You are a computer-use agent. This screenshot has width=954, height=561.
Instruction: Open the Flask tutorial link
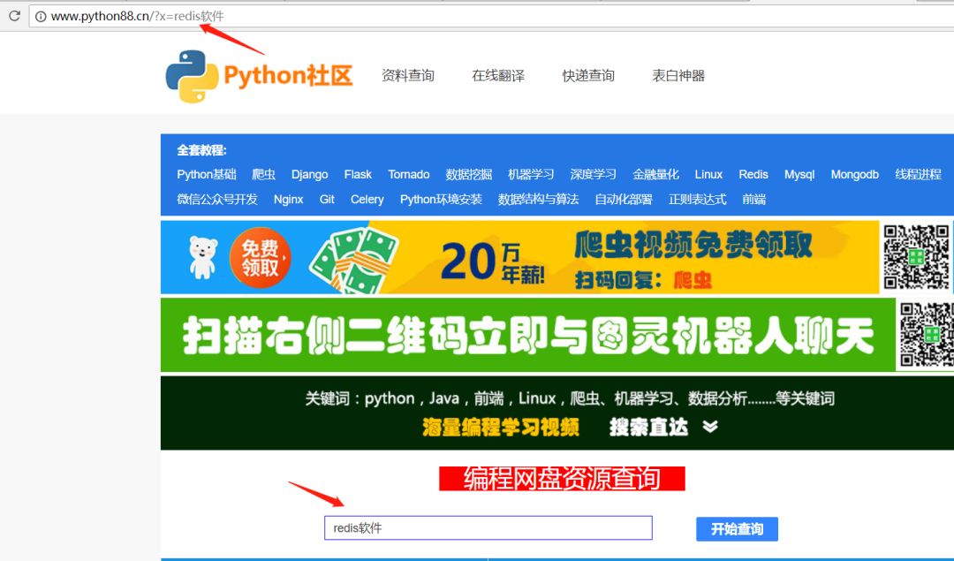point(358,175)
